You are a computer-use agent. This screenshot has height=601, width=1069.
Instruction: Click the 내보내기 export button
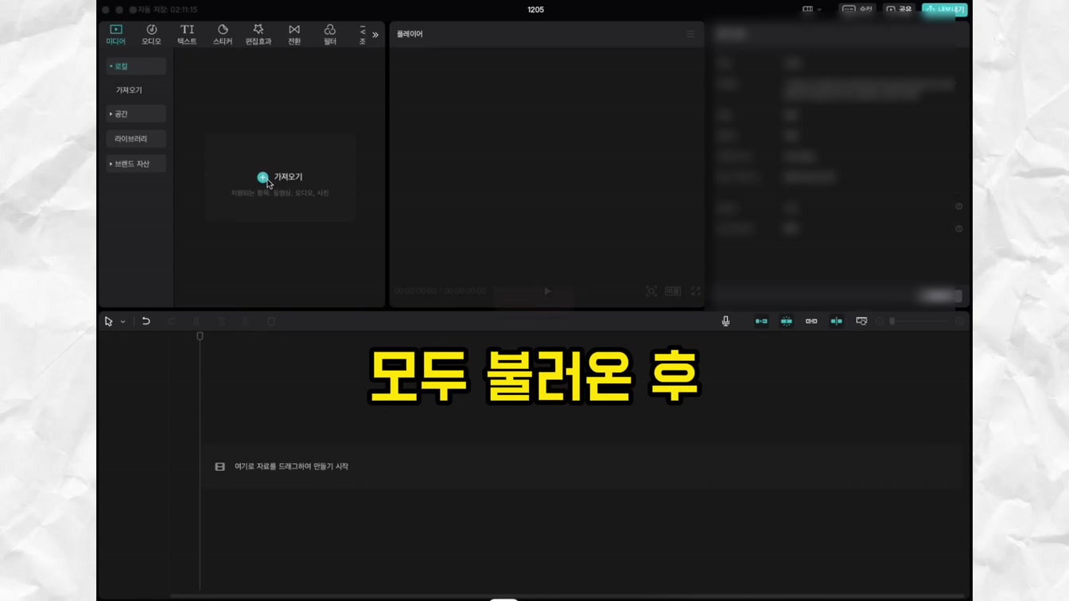pos(945,10)
